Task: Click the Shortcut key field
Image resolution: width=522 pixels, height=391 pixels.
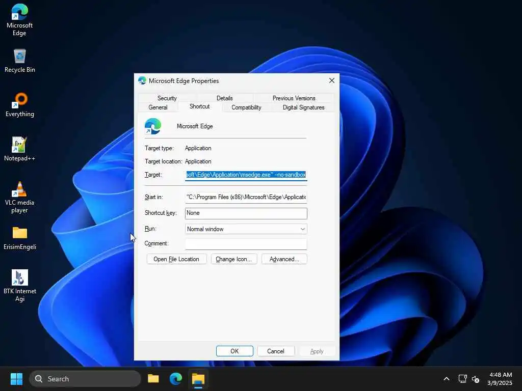Action: click(246, 213)
